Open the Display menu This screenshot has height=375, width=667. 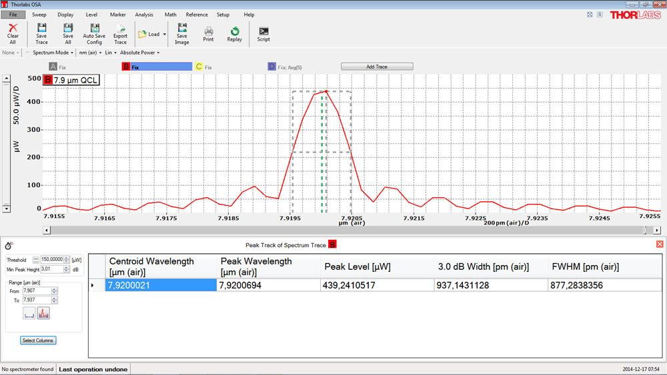pos(65,15)
